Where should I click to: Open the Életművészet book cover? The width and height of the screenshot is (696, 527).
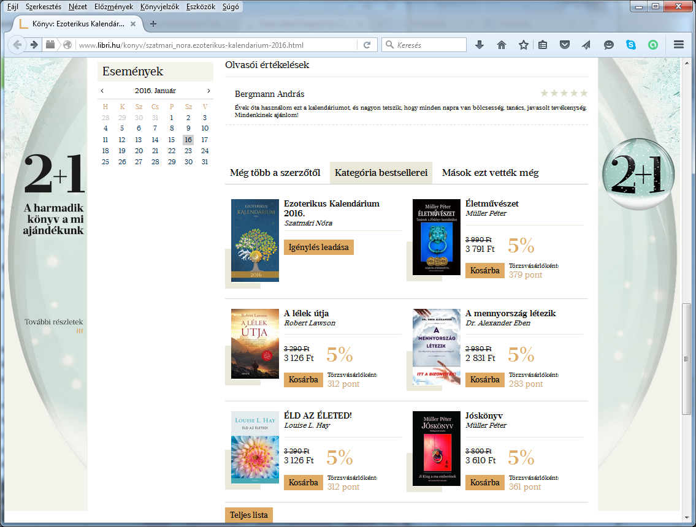coord(437,237)
